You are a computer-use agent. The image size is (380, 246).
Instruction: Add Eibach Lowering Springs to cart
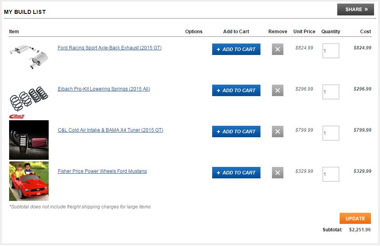click(x=236, y=91)
